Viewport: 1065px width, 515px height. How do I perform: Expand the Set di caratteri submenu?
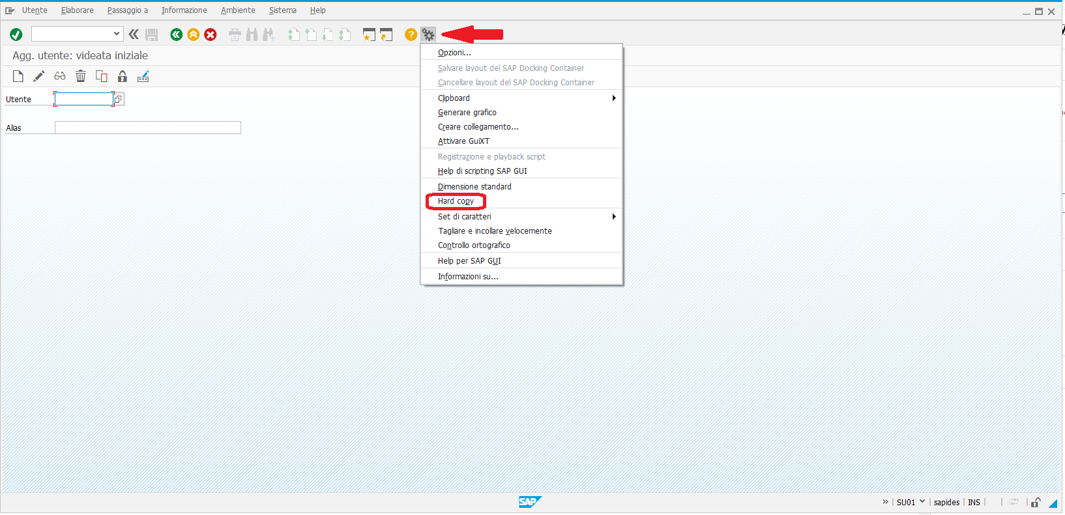[x=521, y=217]
